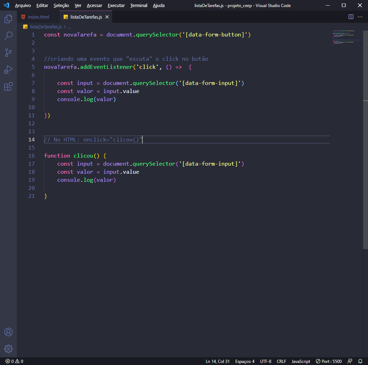Click line number 21 in the gutter

pyautogui.click(x=31, y=196)
